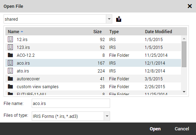Viewport: 196px width, 135px height.
Task: Click the up-one-level folder icon
Action: [x=119, y=19]
